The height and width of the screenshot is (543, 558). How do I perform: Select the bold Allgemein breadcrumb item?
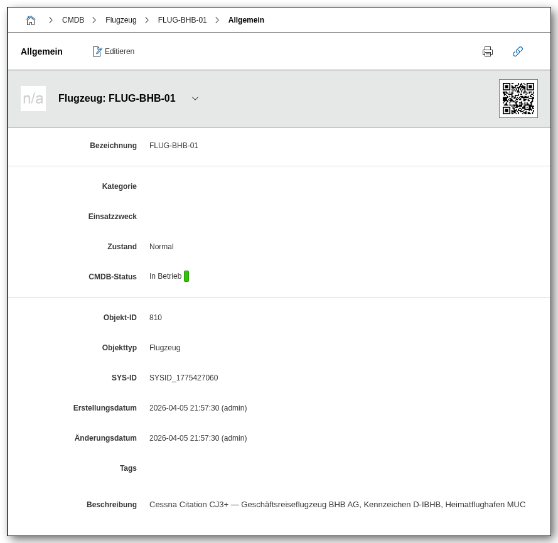(x=246, y=20)
